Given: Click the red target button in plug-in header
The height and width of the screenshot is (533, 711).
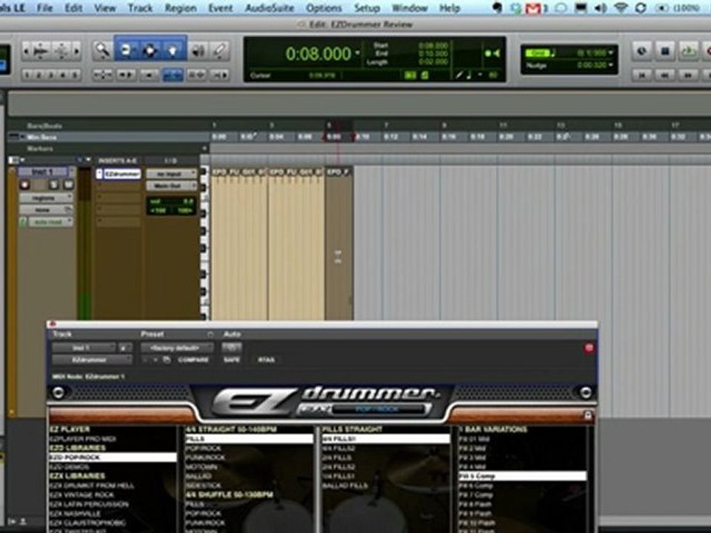Looking at the screenshot, I should tap(589, 348).
